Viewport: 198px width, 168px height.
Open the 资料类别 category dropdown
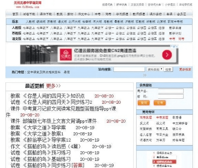[x=155, y=69]
